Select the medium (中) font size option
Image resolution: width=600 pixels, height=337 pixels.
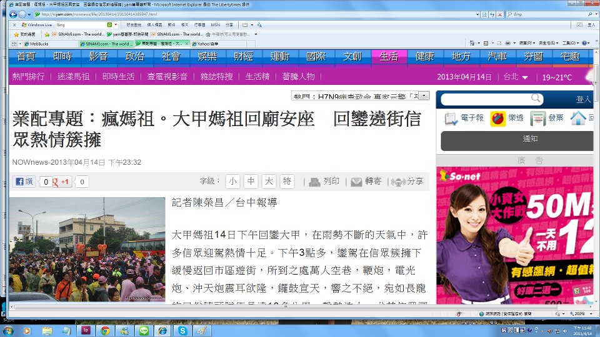[x=251, y=182]
